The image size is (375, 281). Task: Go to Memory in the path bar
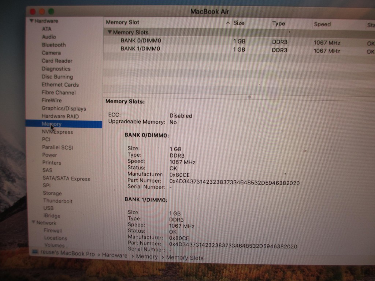(x=147, y=256)
